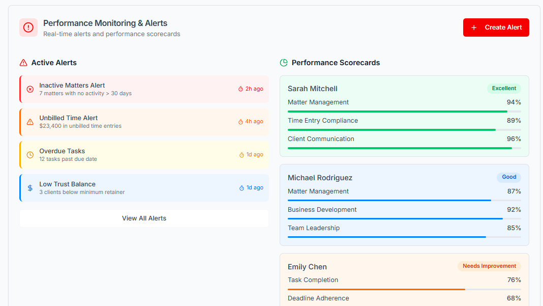Select the Unbilled Time Alert entry
Image resolution: width=543 pixels, height=306 pixels.
pos(144,122)
